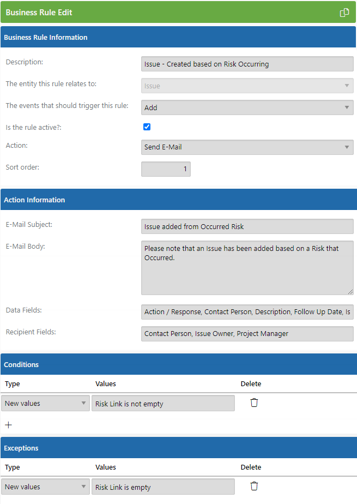Click the 'Sort order:' label
357x504 pixels.
coord(22,167)
